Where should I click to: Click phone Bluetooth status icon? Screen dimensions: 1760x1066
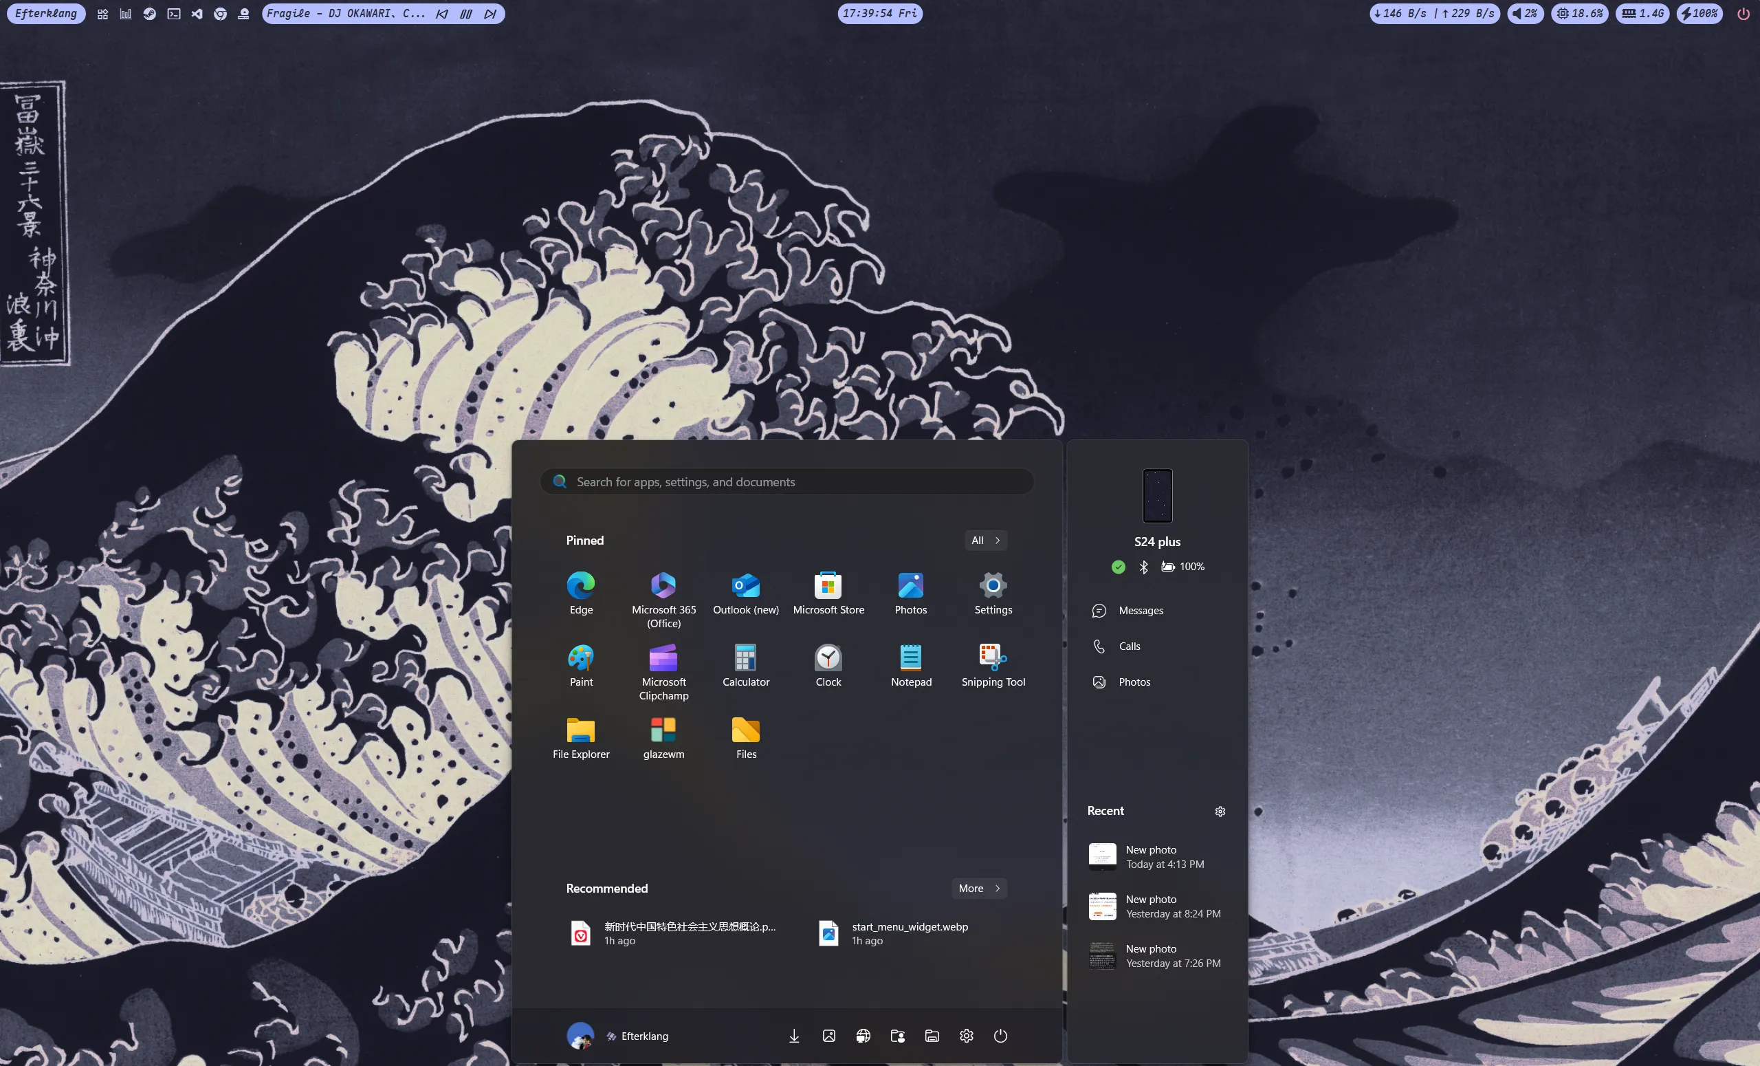coord(1143,567)
